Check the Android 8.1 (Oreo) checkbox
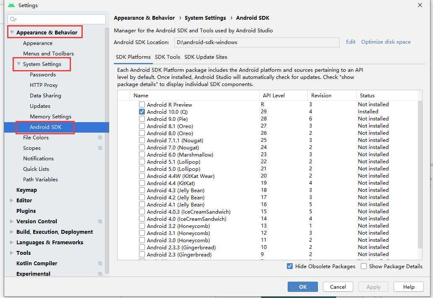 tap(142, 126)
